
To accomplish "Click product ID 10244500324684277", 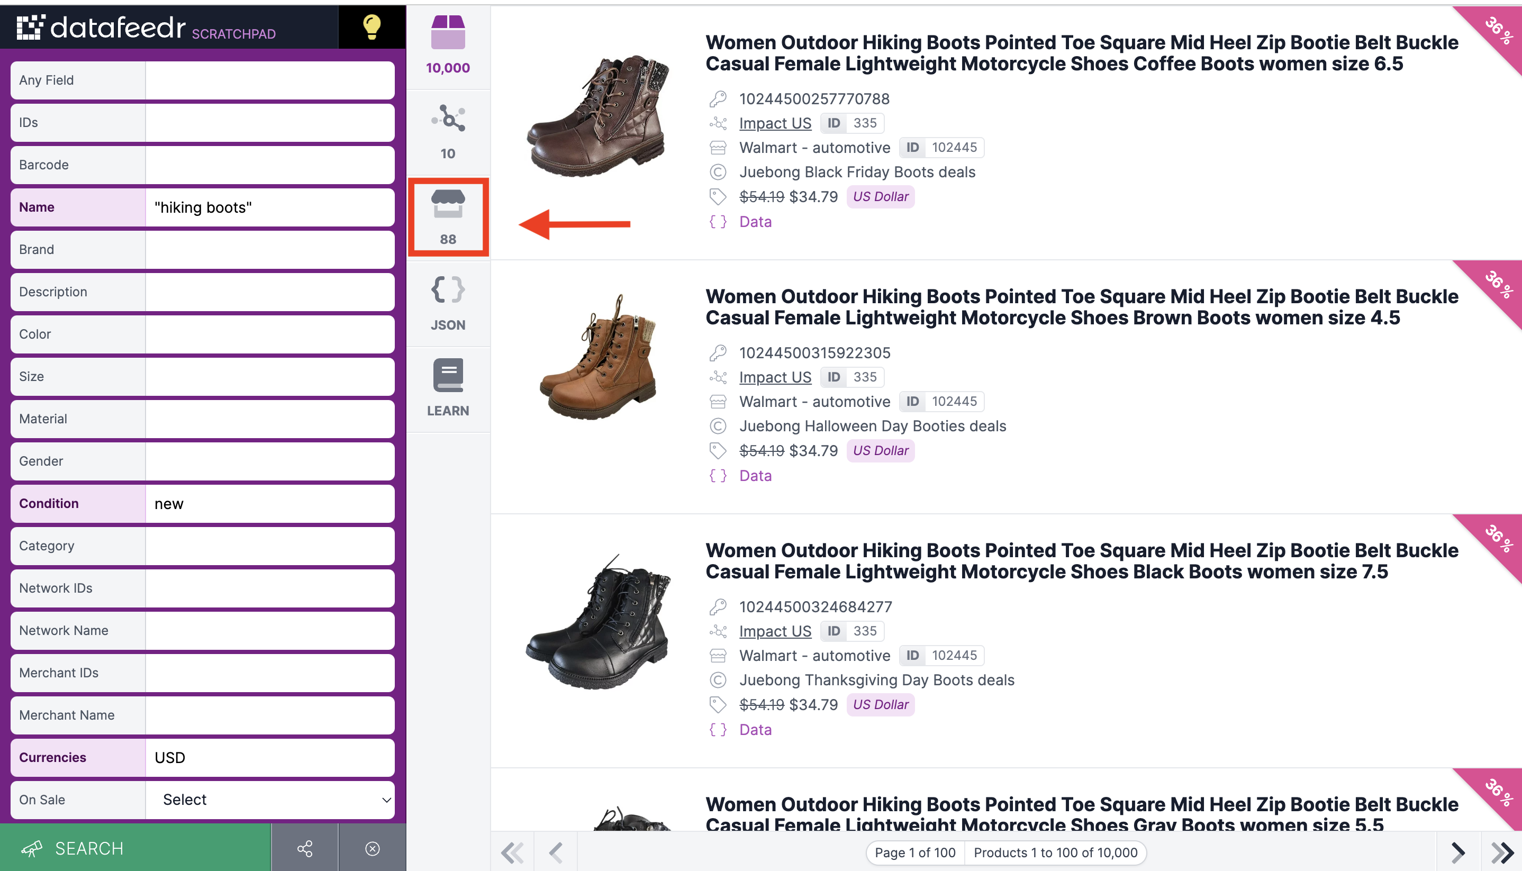I will point(816,606).
